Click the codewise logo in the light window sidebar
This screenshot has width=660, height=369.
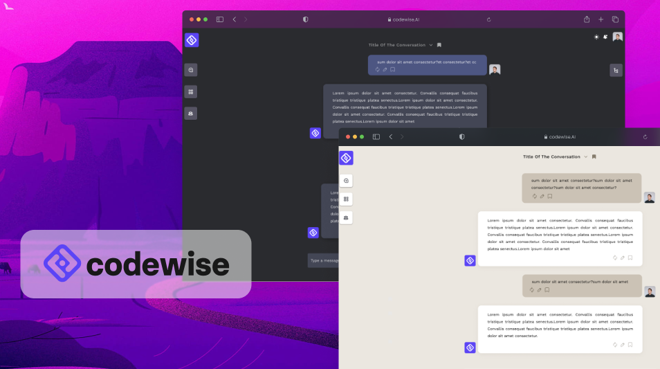[346, 158]
